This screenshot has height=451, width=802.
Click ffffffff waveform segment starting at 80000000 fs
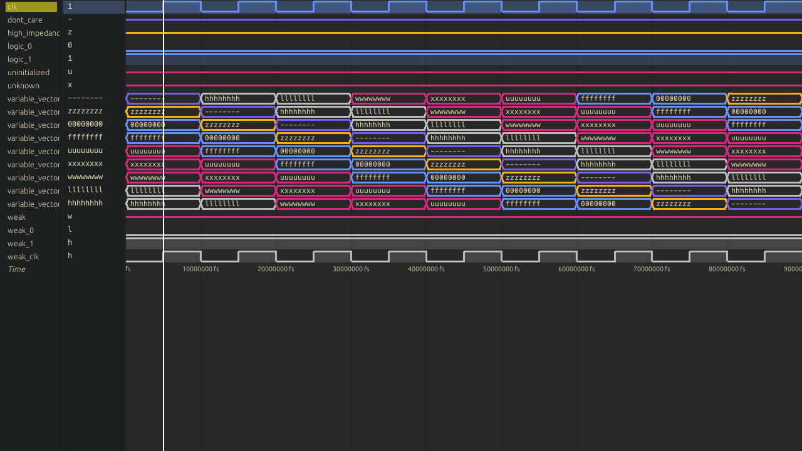point(764,125)
